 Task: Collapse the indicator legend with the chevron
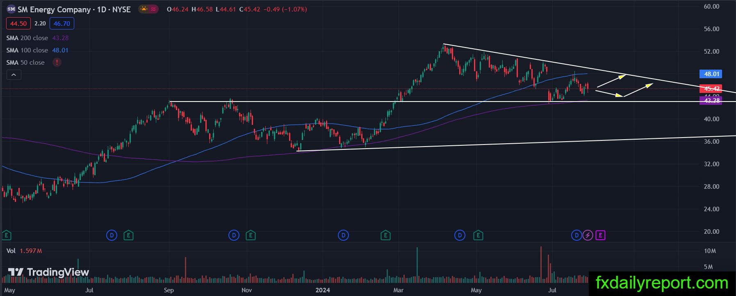tap(14, 75)
